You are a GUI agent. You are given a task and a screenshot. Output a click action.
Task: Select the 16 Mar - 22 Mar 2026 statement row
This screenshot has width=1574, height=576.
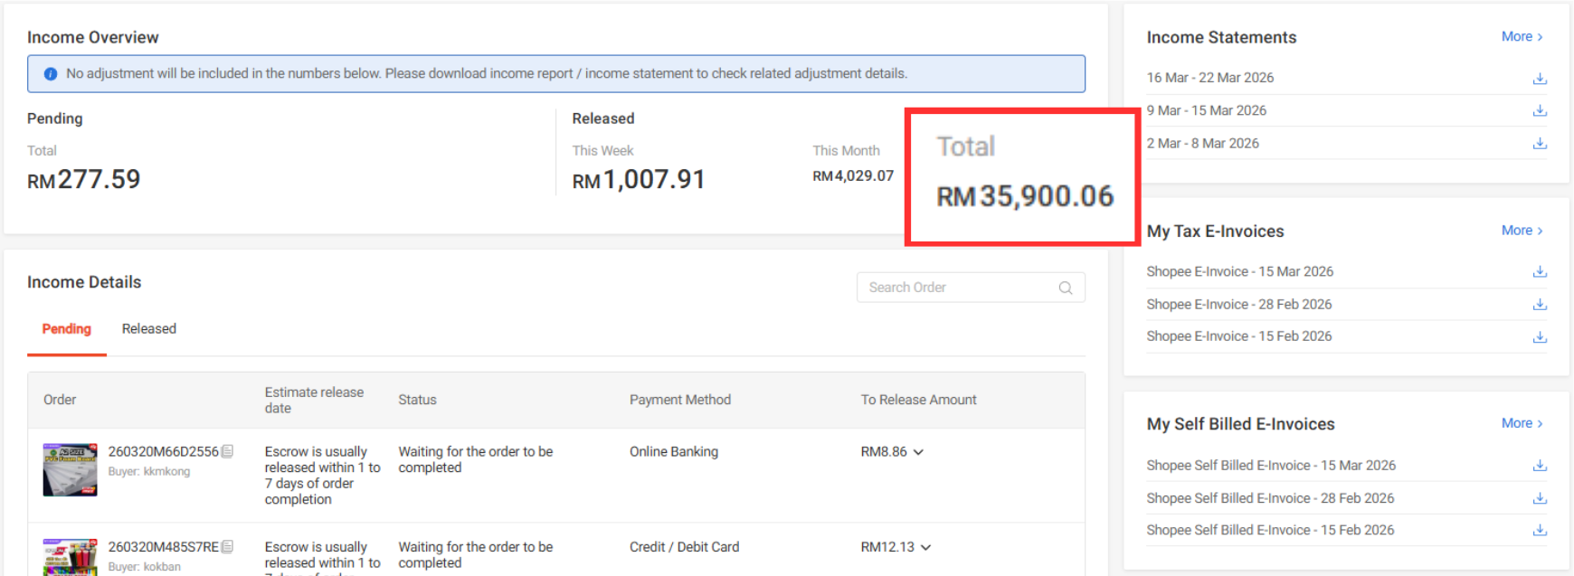pos(1347,79)
